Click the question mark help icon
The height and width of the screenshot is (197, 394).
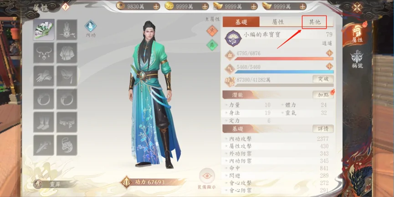coord(65,7)
